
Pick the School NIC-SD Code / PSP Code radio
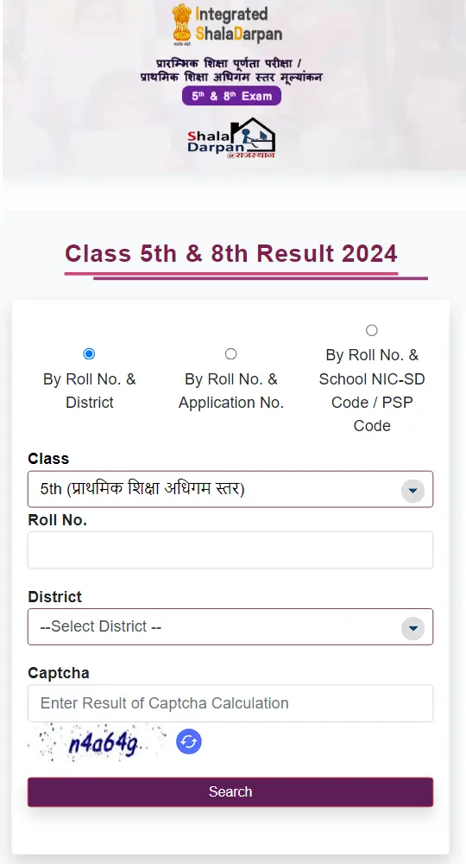coord(372,330)
